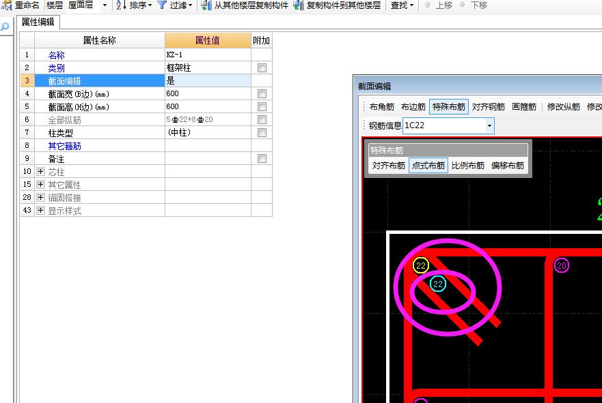Toggle 附加 checkbox for 备注 row

pyautogui.click(x=262, y=158)
